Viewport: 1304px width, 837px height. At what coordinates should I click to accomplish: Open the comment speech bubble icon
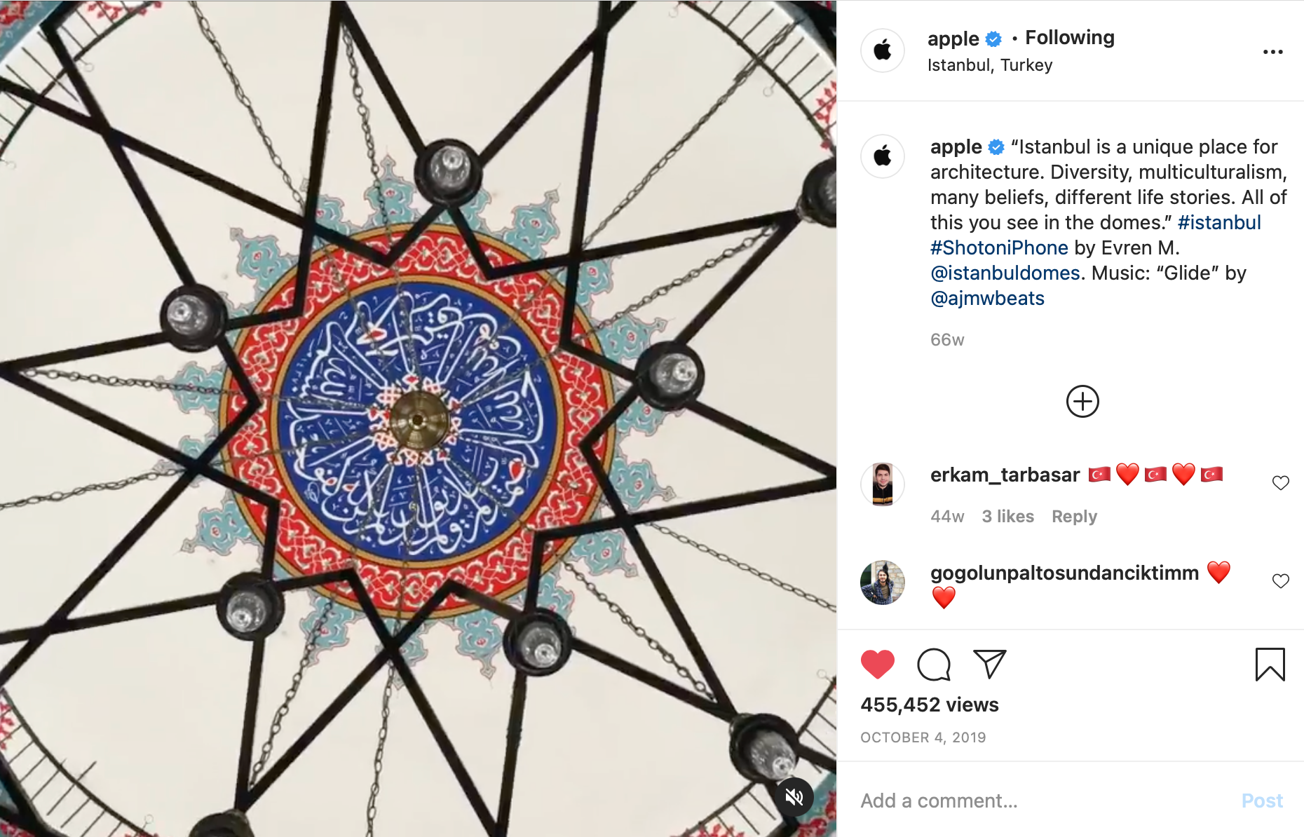coord(933,665)
